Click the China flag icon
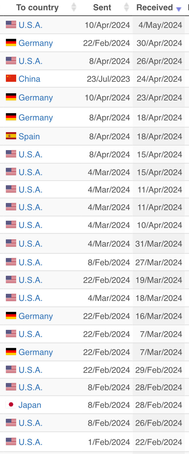The width and height of the screenshot is (189, 454). (x=11, y=79)
